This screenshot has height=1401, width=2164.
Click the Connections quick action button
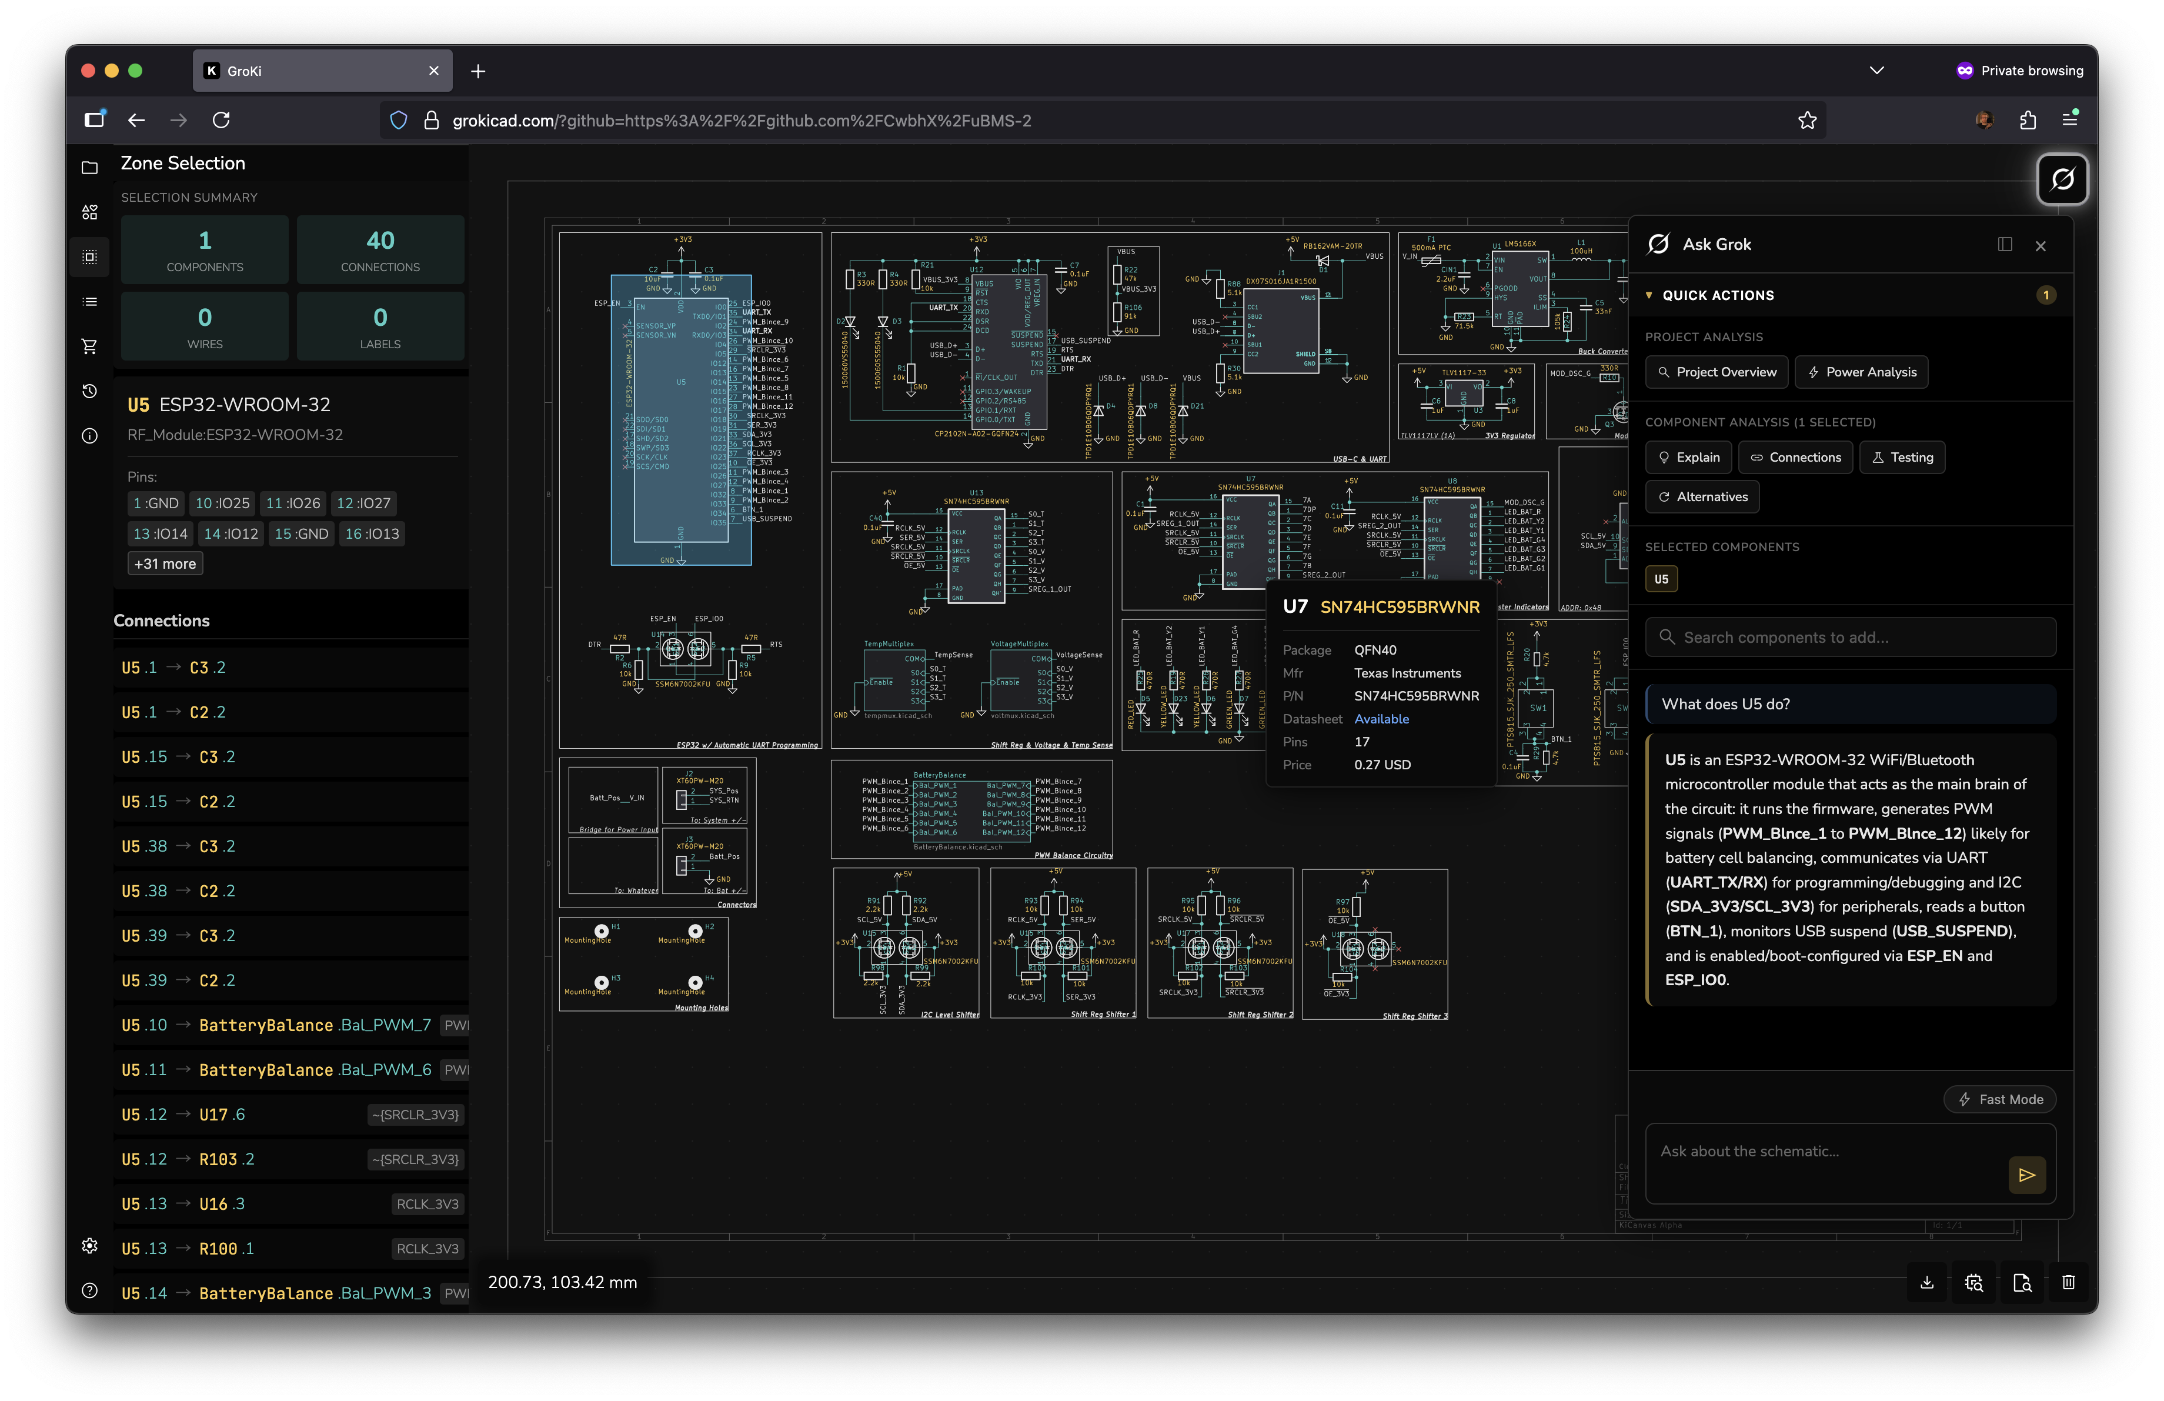(1796, 458)
